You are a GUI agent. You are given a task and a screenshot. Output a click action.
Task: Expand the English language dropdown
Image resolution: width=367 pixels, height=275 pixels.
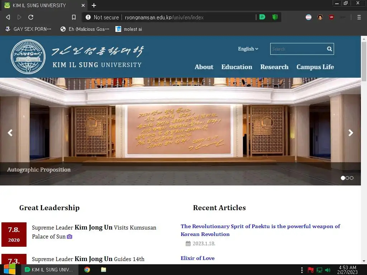coord(248,49)
